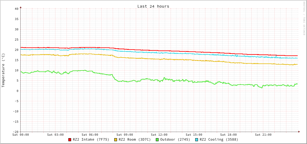Click the Sat 12:00 time label

pos(159,135)
